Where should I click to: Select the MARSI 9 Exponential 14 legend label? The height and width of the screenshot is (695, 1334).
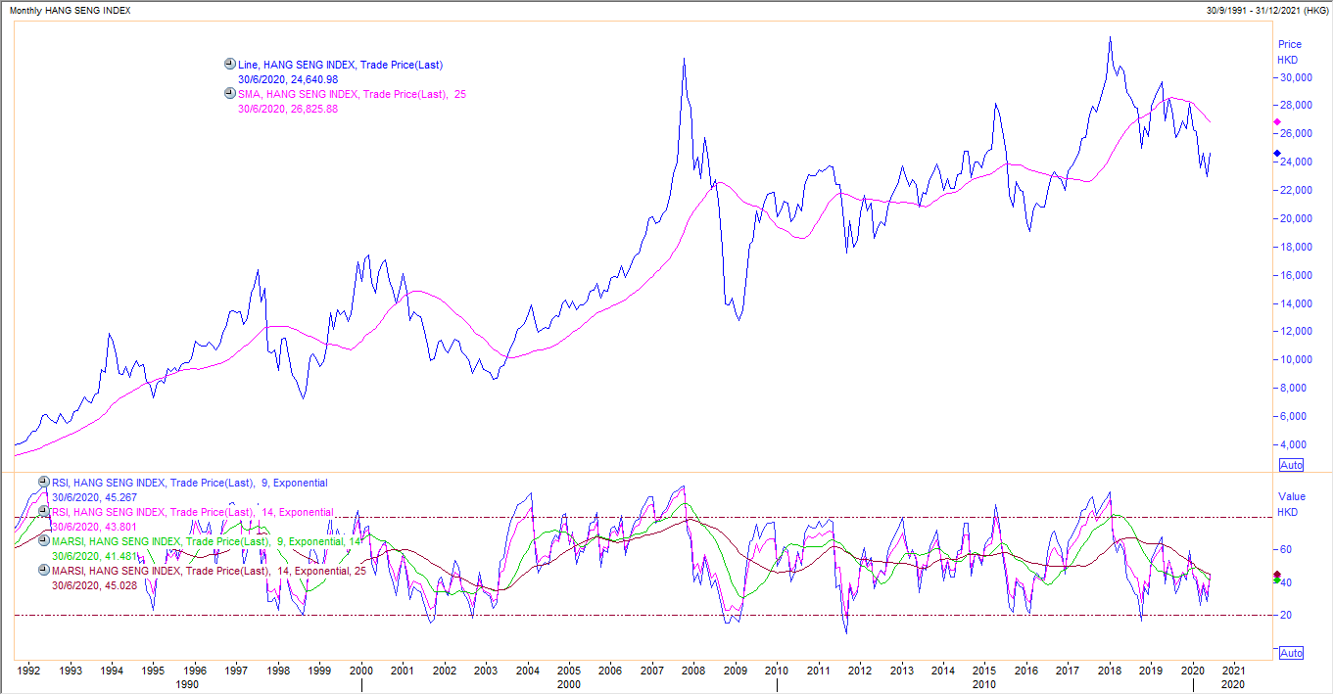click(208, 541)
